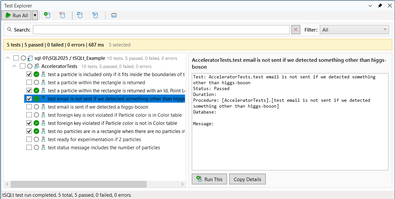Open the Filter dropdown showing All
This screenshot has width=395, height=199.
[354, 30]
